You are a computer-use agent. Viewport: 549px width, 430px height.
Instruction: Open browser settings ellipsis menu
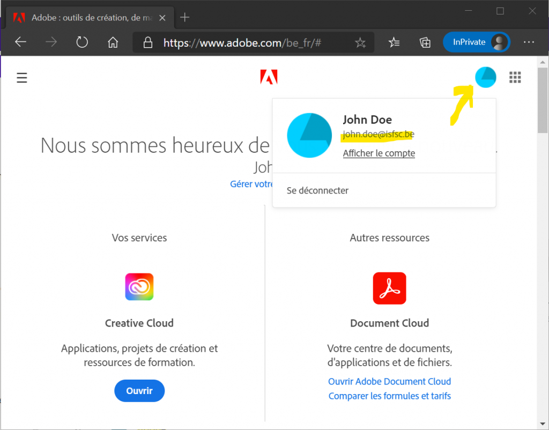tap(529, 42)
